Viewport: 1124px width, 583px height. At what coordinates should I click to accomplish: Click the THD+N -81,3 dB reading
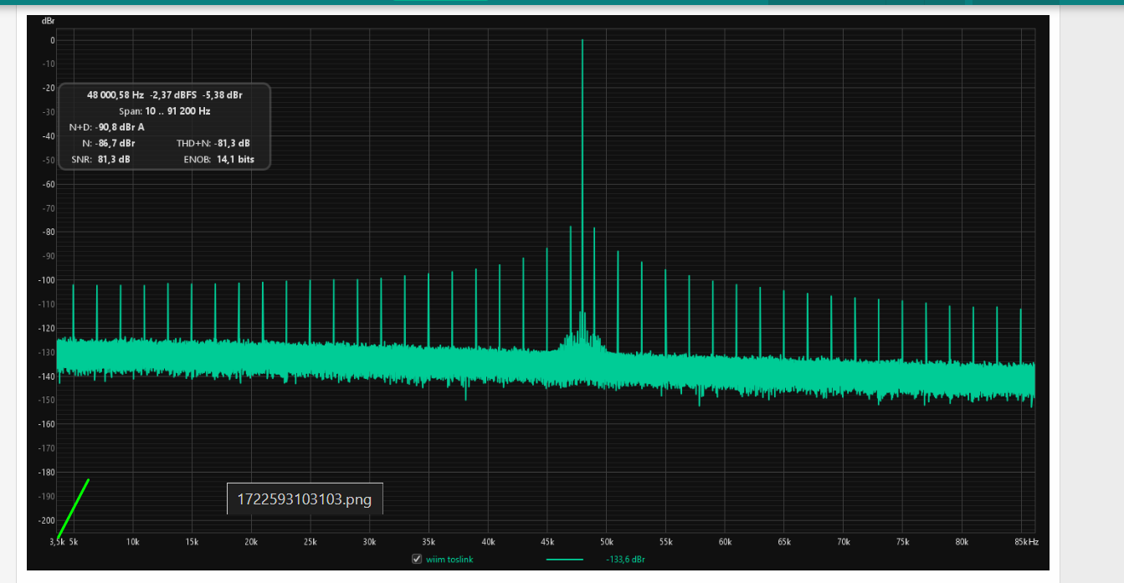pyautogui.click(x=213, y=143)
